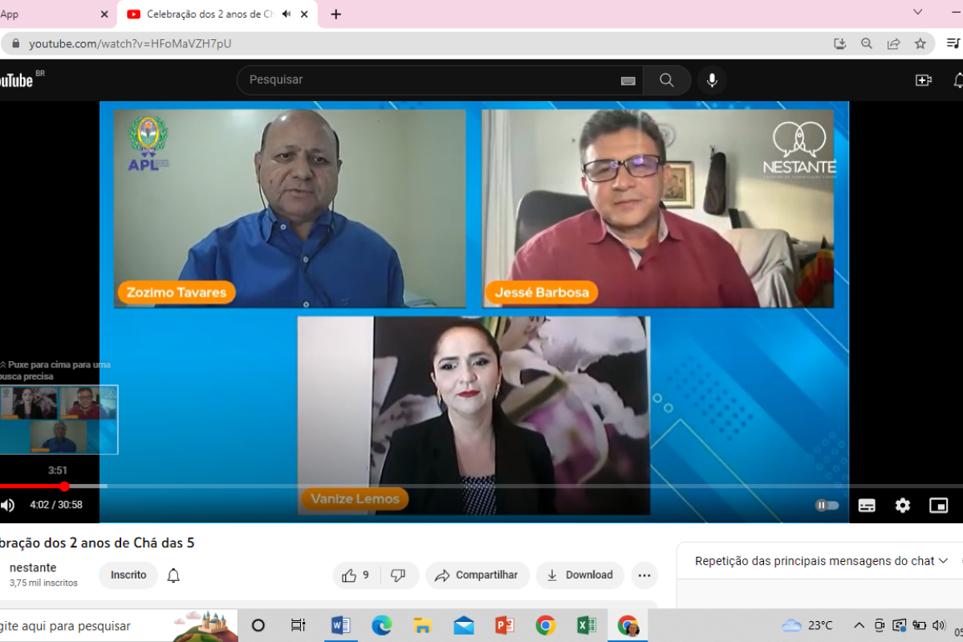Screen dimensions: 963x642
Task: Switch to miniplayer mode
Action: pos(938,506)
